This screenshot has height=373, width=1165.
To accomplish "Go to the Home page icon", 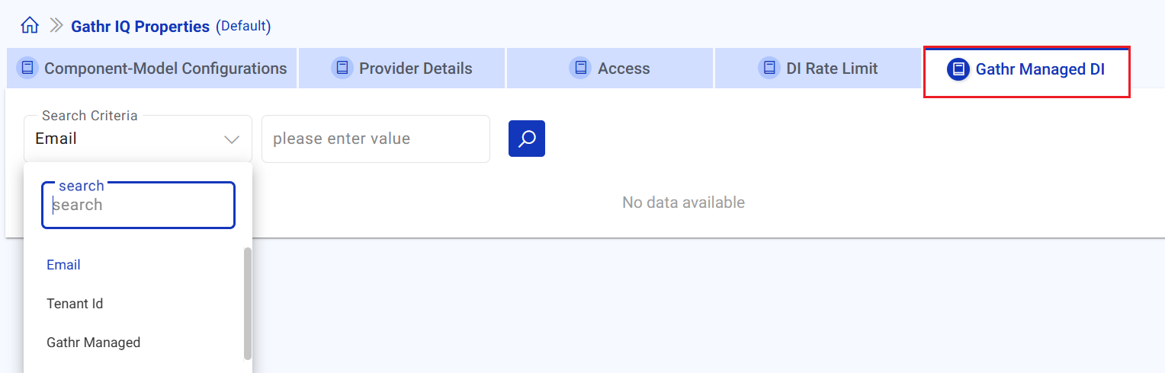I will coord(30,26).
